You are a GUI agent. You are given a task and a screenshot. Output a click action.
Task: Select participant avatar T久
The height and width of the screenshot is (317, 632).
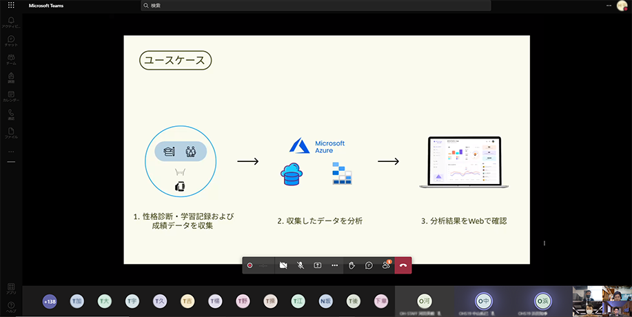click(160, 301)
